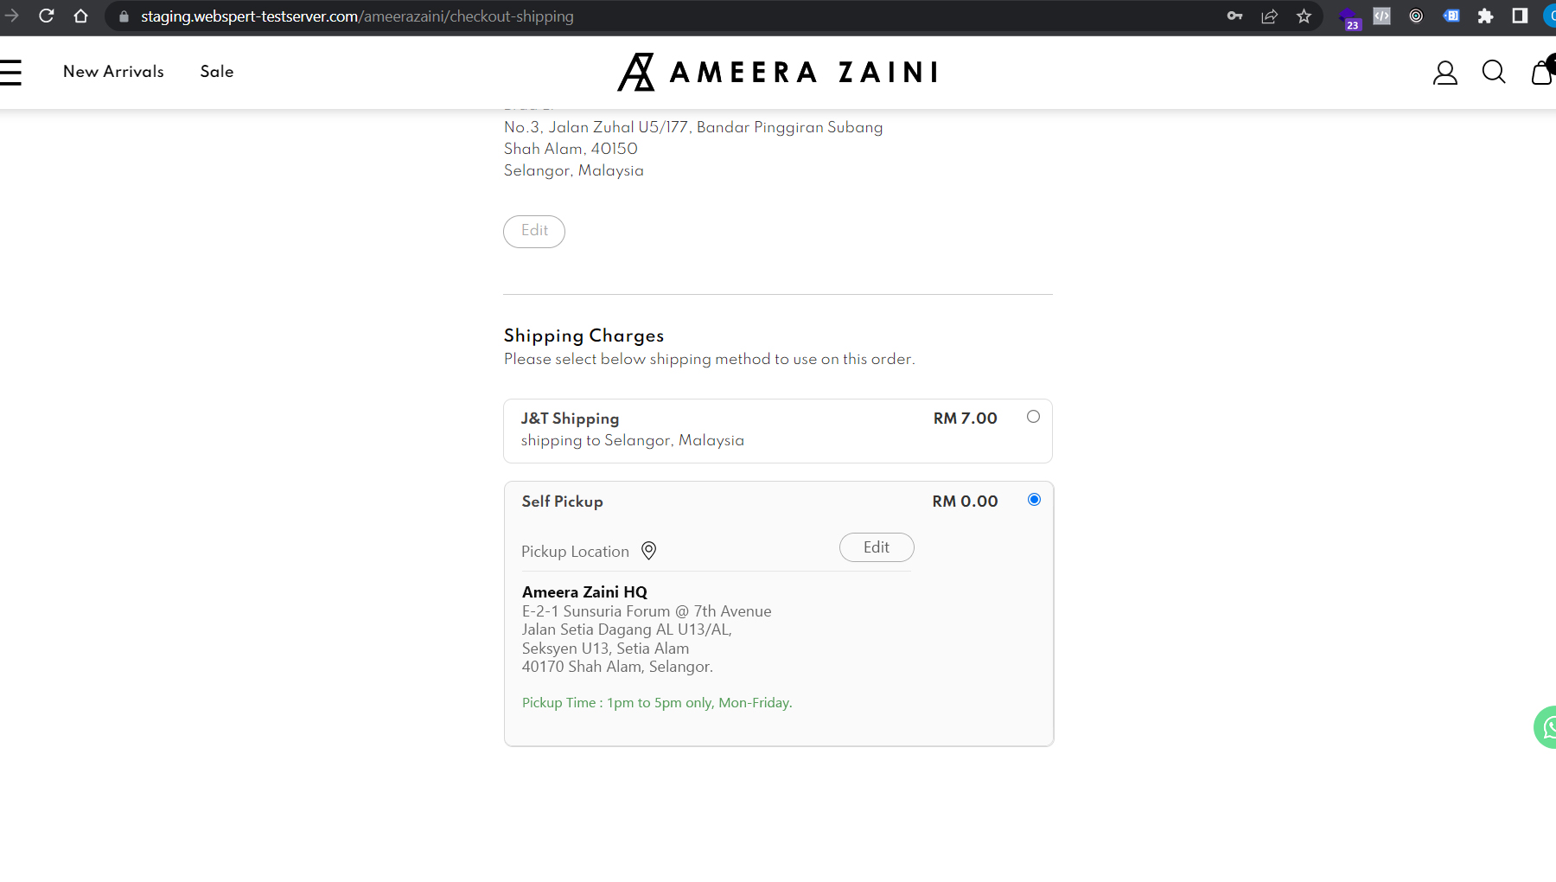Open Sale menu

pyautogui.click(x=217, y=72)
